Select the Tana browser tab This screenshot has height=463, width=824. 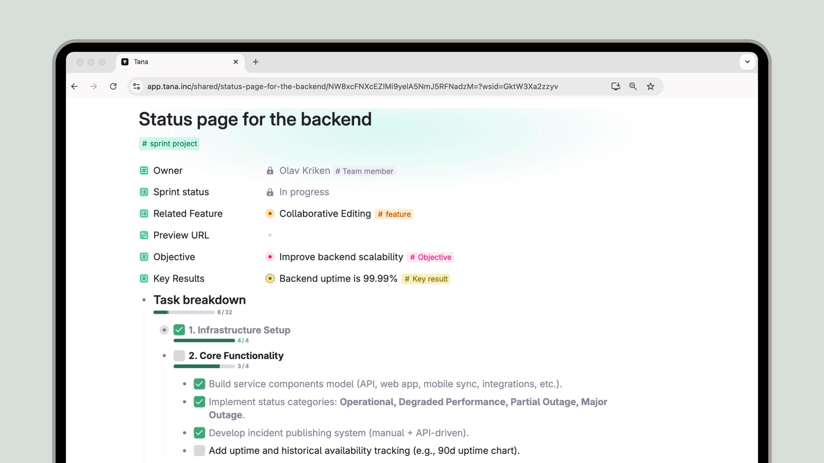click(x=180, y=62)
